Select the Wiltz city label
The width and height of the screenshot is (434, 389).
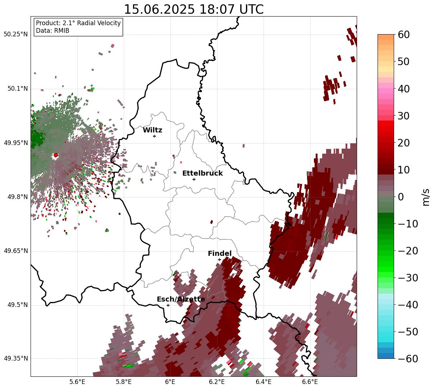[x=152, y=130]
